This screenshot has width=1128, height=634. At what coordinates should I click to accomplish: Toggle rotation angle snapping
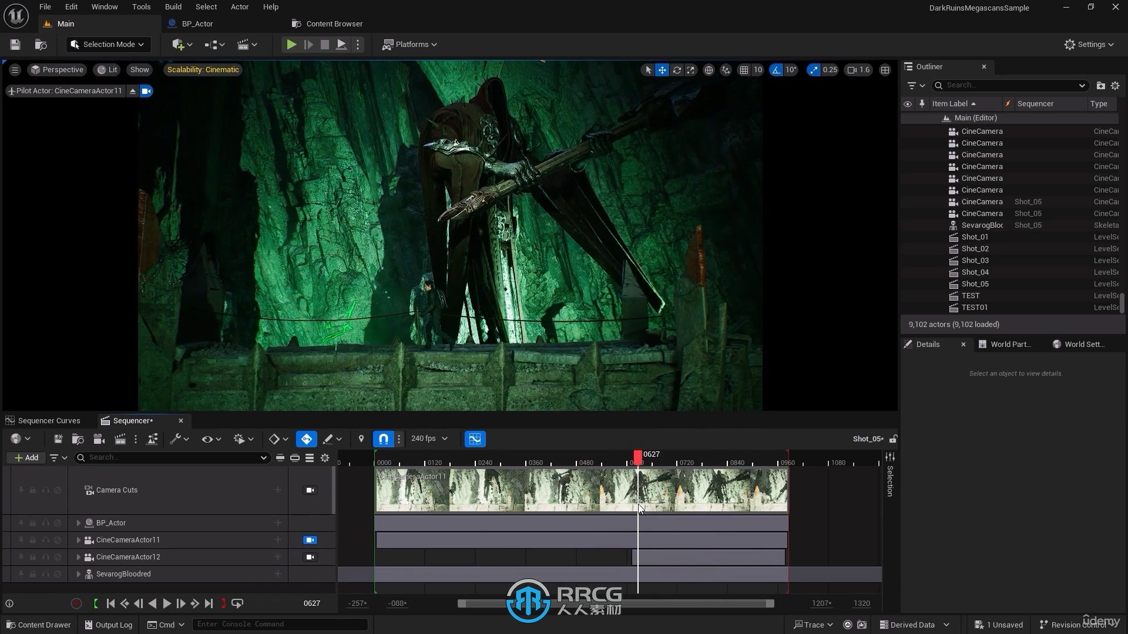pos(777,70)
